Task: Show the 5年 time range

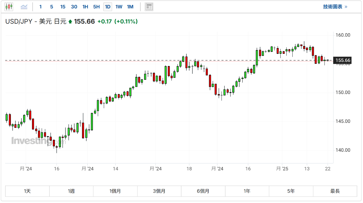Action: pyautogui.click(x=291, y=191)
